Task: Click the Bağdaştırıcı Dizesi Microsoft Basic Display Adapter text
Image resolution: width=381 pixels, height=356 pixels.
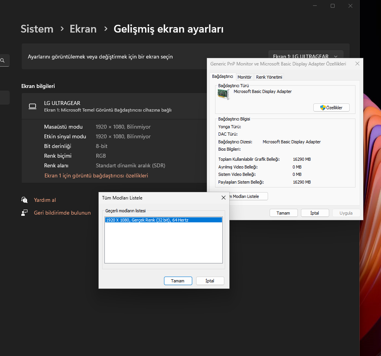Action: pos(292,142)
